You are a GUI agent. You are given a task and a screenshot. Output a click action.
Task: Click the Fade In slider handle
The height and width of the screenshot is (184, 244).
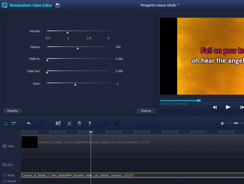(x=47, y=60)
